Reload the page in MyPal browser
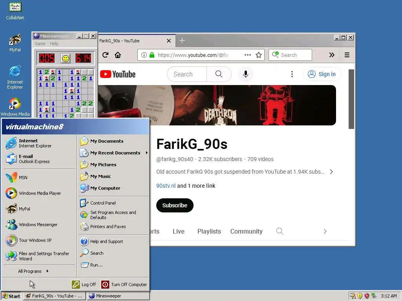The width and height of the screenshot is (402, 301). [x=105, y=55]
